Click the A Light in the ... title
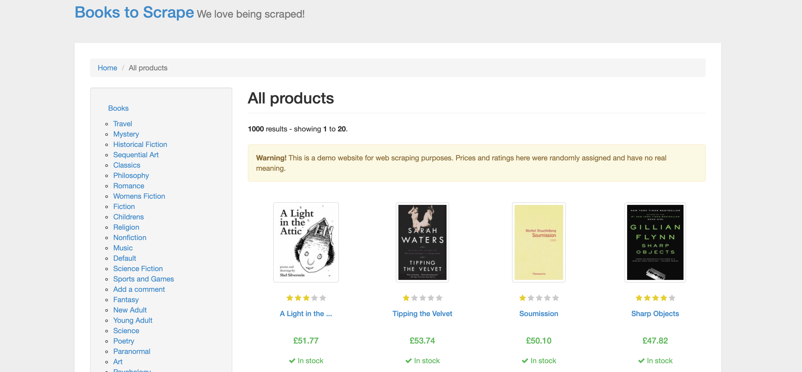Viewport: 802px width, 372px height. pyautogui.click(x=306, y=314)
